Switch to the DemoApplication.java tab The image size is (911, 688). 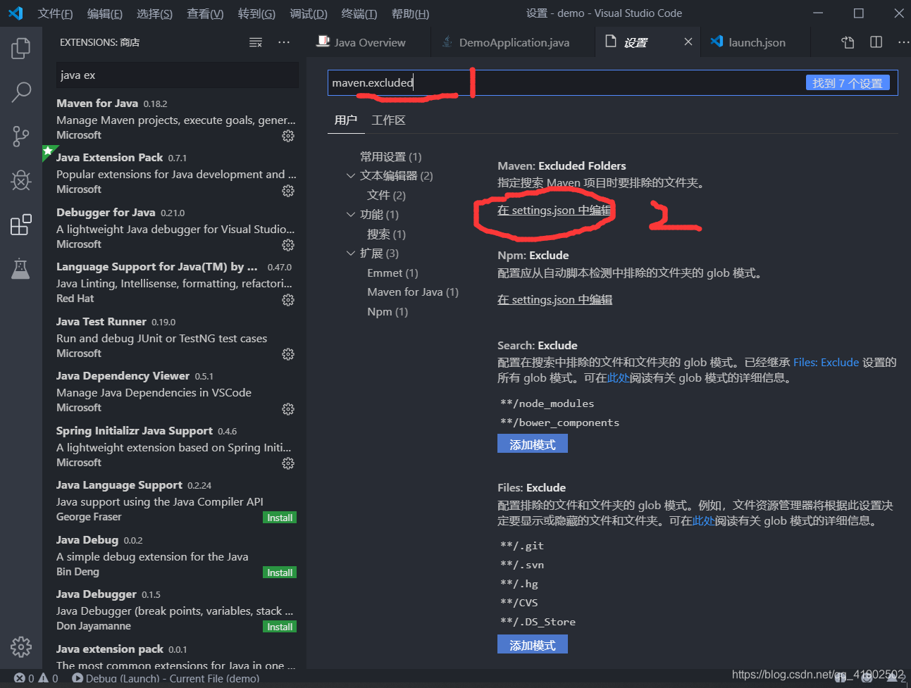513,42
